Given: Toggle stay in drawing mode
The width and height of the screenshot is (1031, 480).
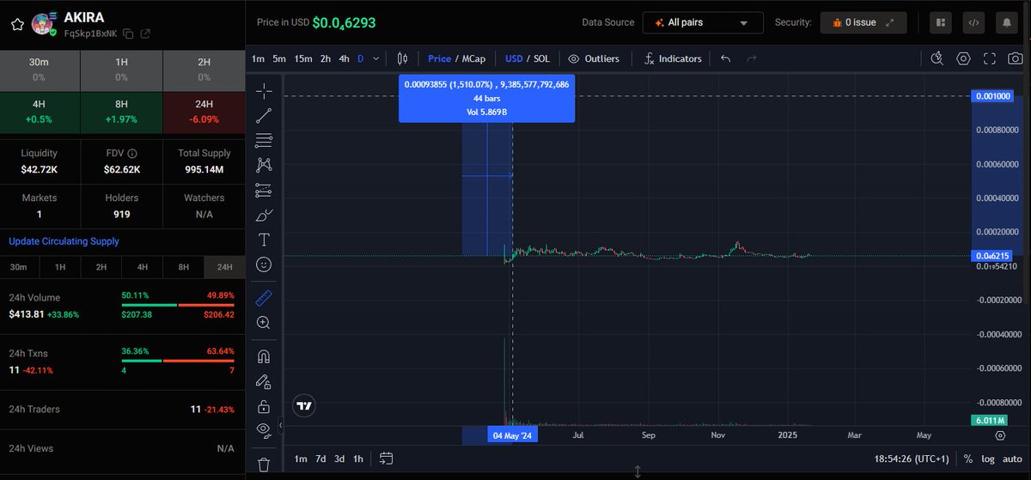Looking at the screenshot, I should pos(264,381).
